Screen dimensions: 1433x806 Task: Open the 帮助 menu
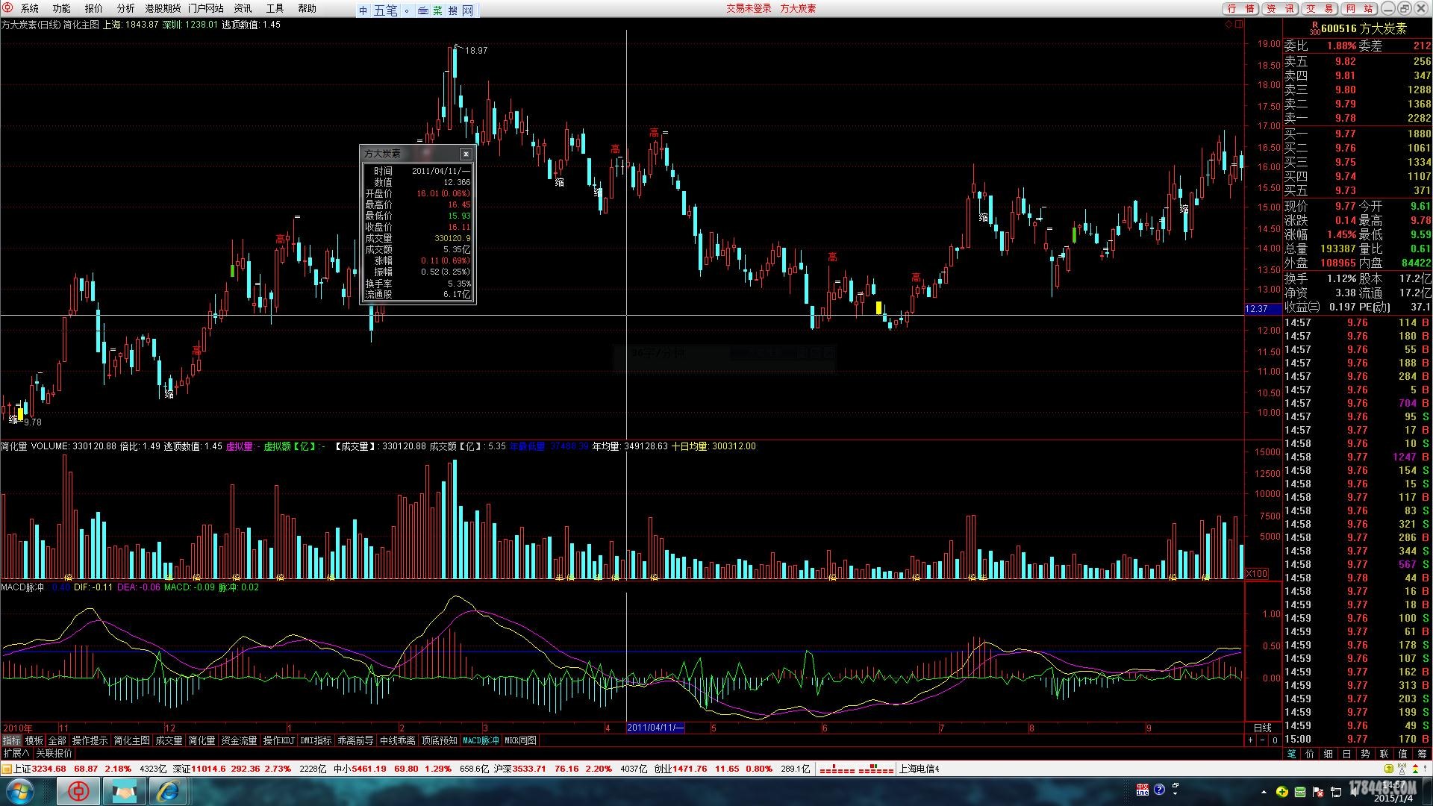307,8
